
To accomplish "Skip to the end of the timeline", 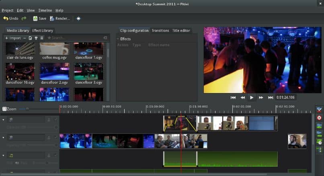I will [x=271, y=97].
